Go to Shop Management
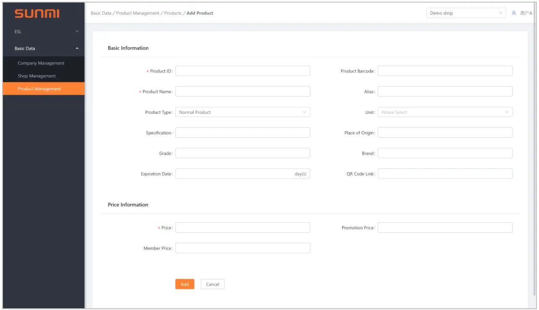The width and height of the screenshot is (539, 310). pyautogui.click(x=36, y=76)
